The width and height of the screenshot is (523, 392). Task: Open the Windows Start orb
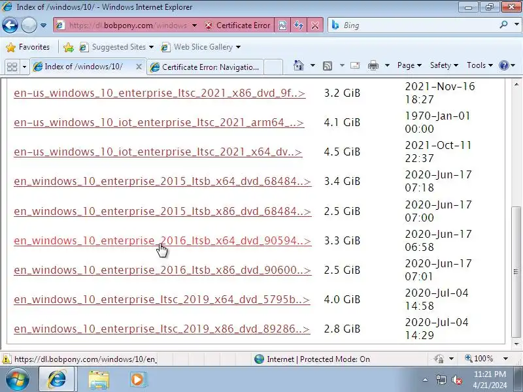point(17,380)
